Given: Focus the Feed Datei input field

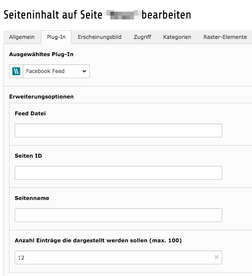Looking at the screenshot, I should point(118,130).
